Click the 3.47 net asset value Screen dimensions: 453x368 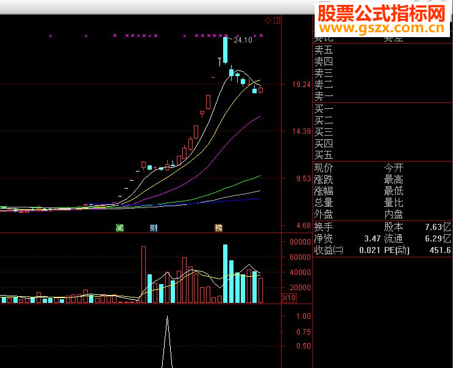(373, 238)
